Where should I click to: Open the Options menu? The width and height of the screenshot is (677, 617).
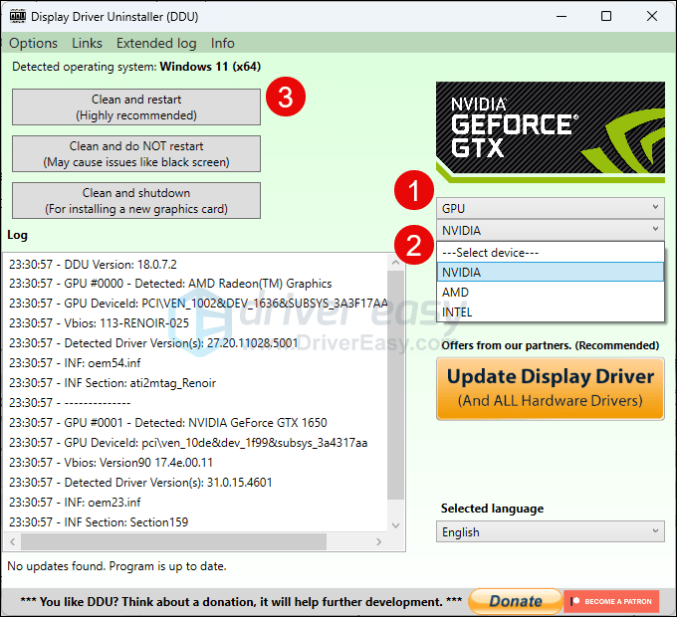(33, 43)
